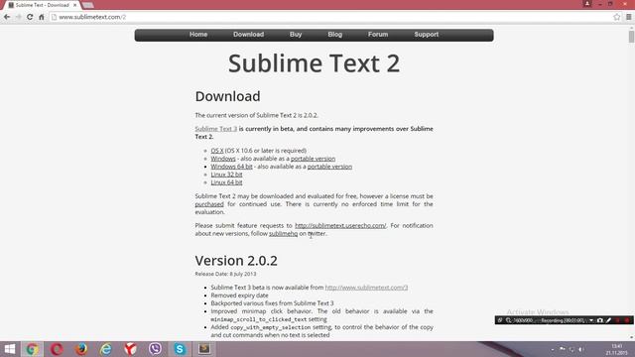Go back using browser back arrow
The width and height of the screenshot is (635, 357).
click(x=7, y=17)
